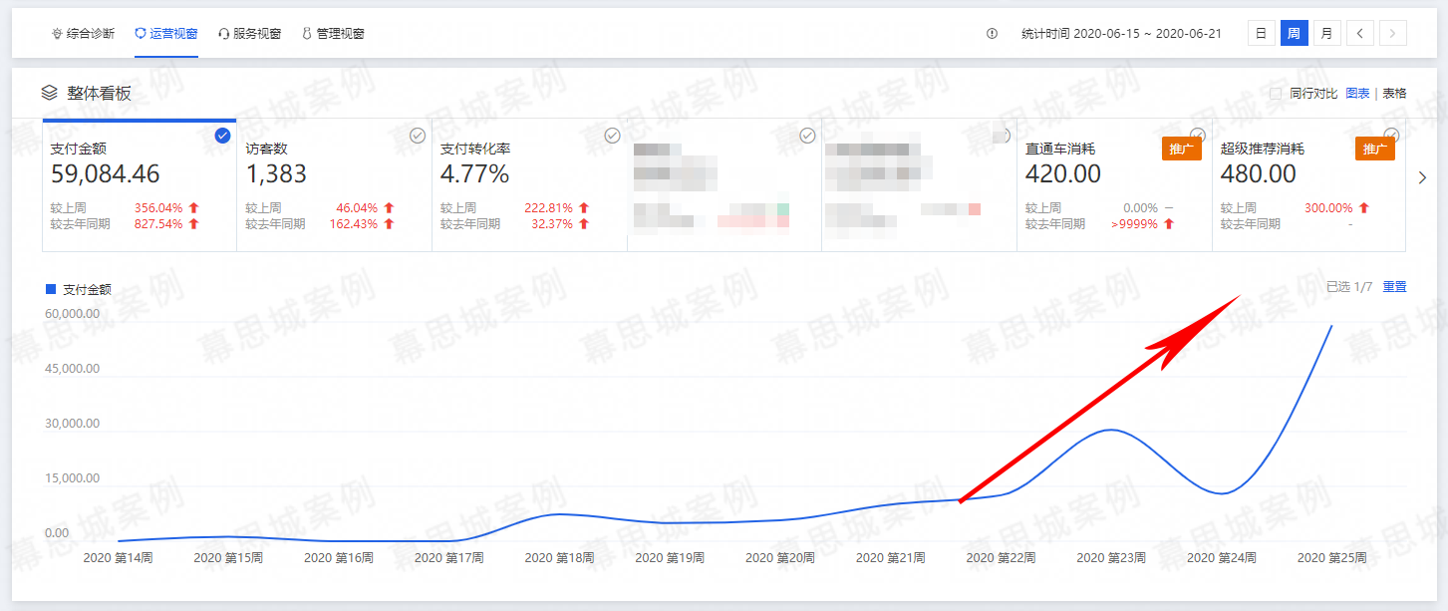
Task: Switch to the 服务视窗 tab
Action: click(249, 34)
